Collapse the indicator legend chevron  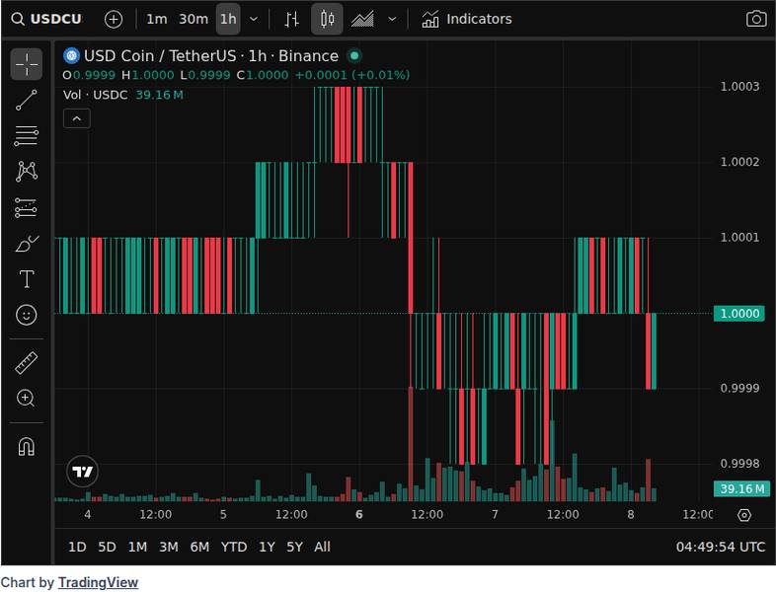[x=77, y=118]
